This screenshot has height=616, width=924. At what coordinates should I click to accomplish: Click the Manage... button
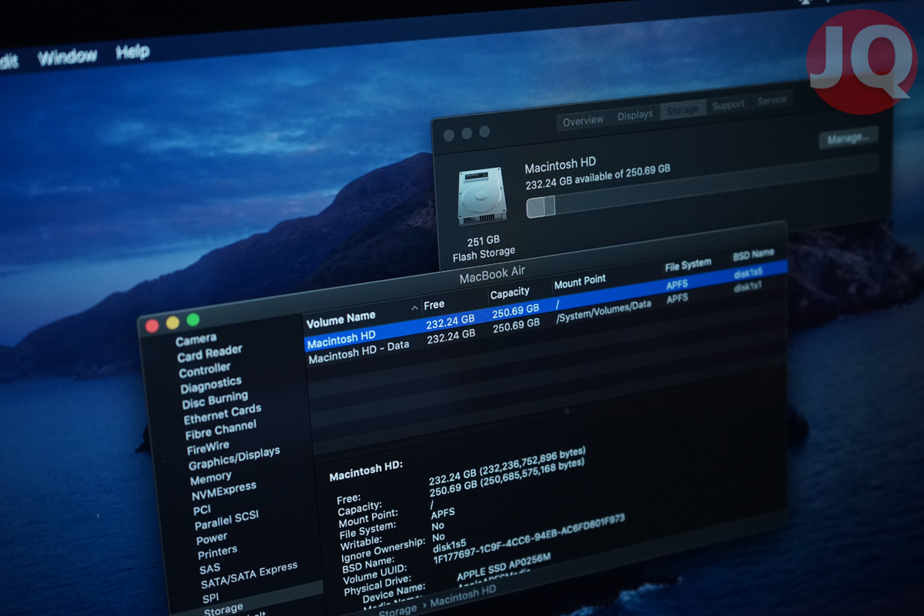pyautogui.click(x=848, y=139)
